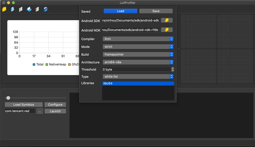Click the Android NDK path field
The image size is (255, 147).
(x=131, y=30)
